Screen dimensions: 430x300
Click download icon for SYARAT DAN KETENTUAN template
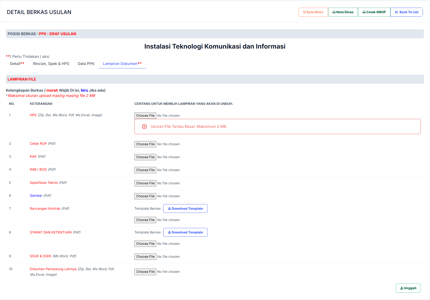click(x=169, y=232)
